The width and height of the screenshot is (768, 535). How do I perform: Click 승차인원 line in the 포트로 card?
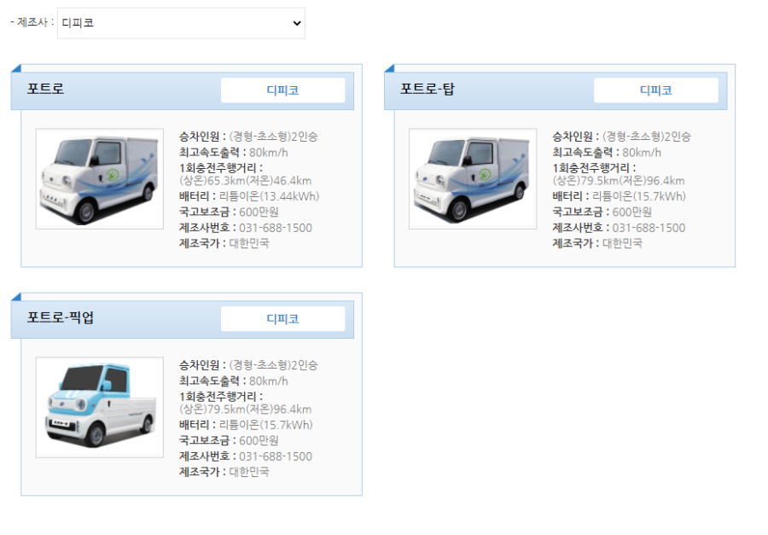point(248,137)
